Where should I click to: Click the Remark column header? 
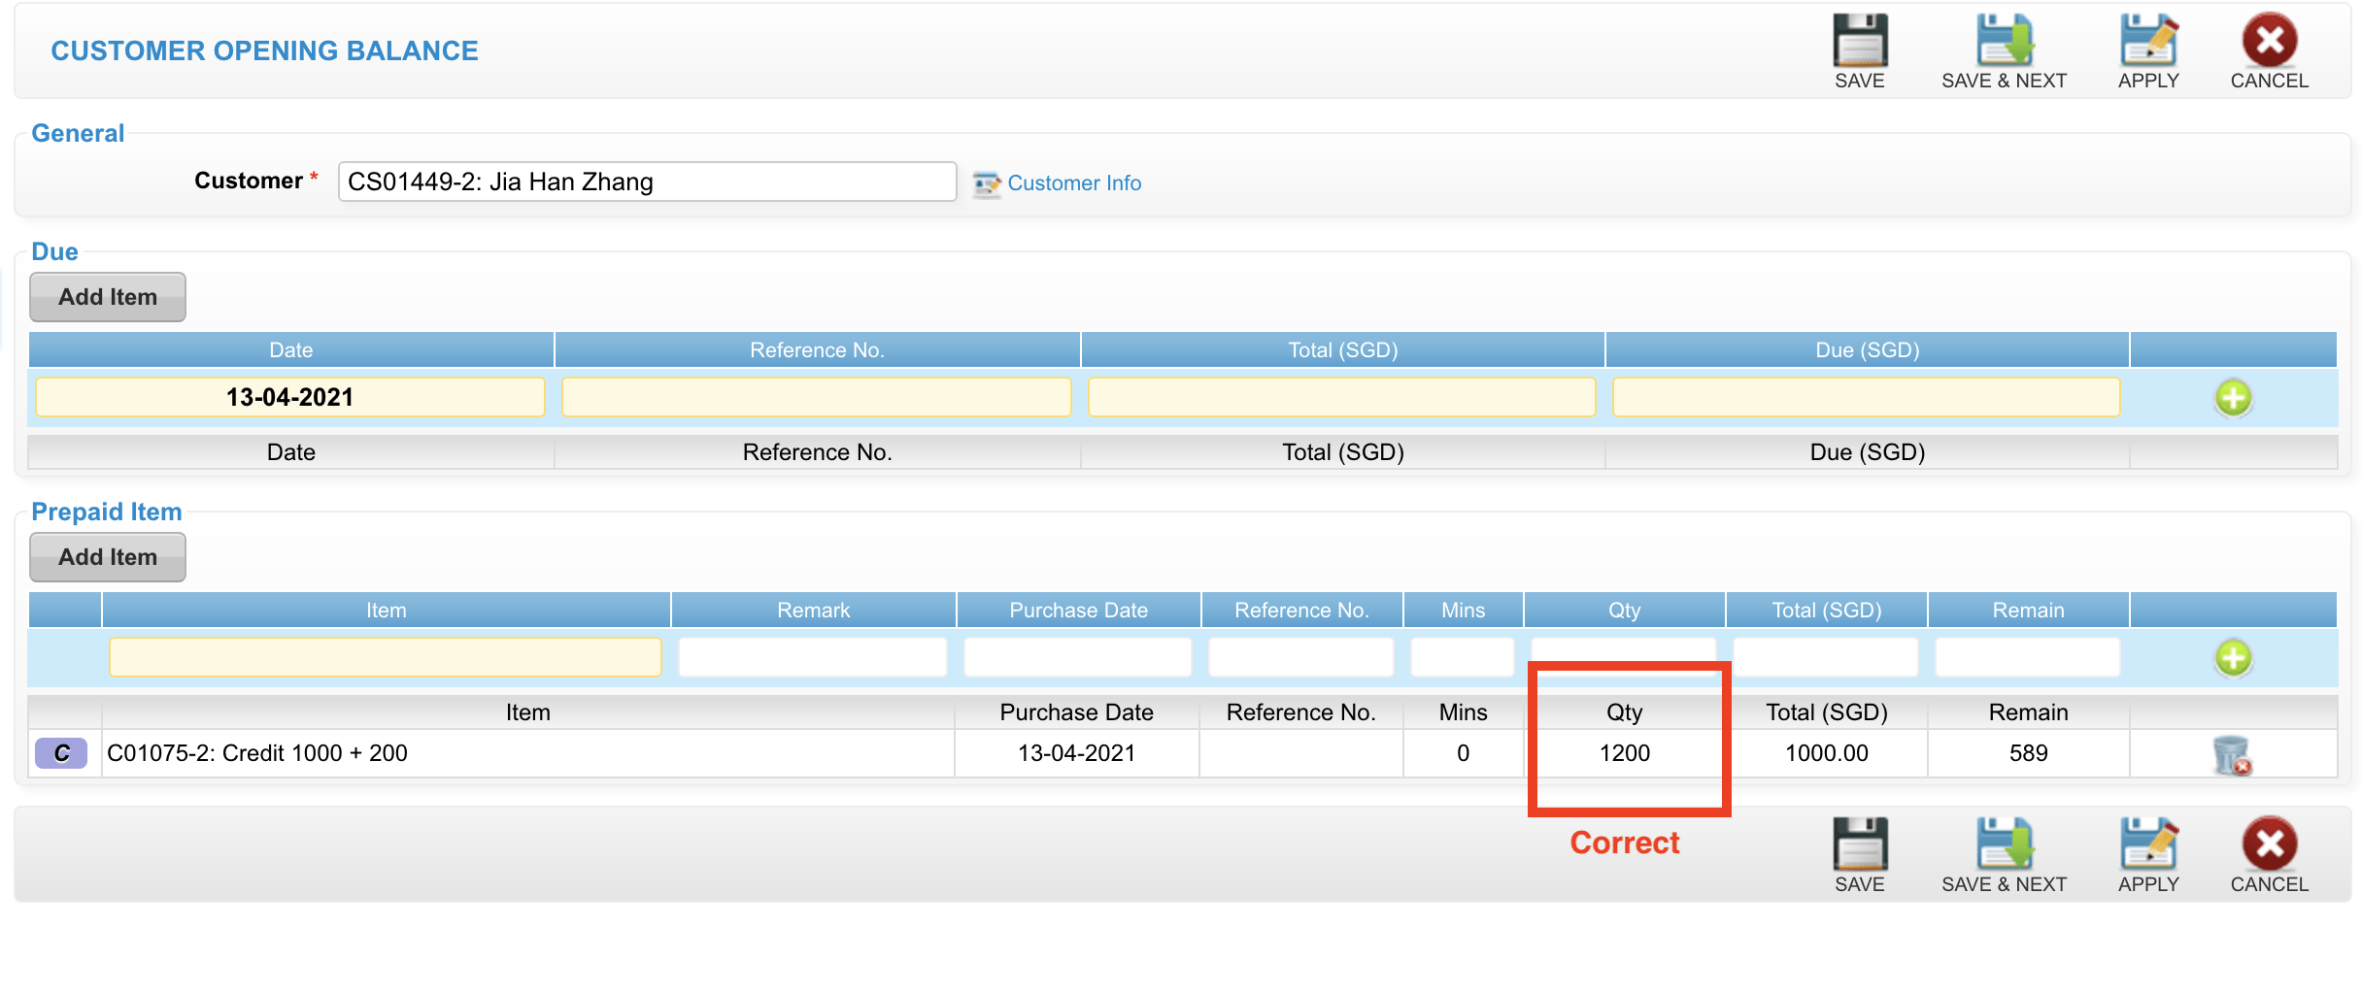[x=813, y=610]
